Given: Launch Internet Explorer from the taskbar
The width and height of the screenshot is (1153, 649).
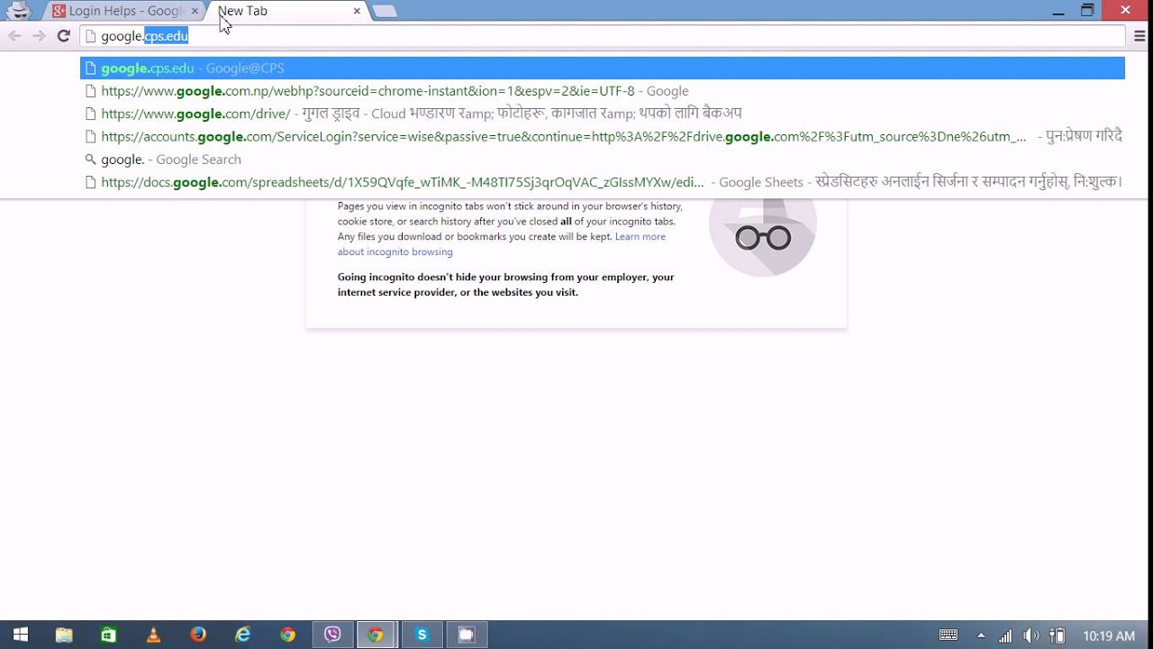Looking at the screenshot, I should pyautogui.click(x=242, y=635).
